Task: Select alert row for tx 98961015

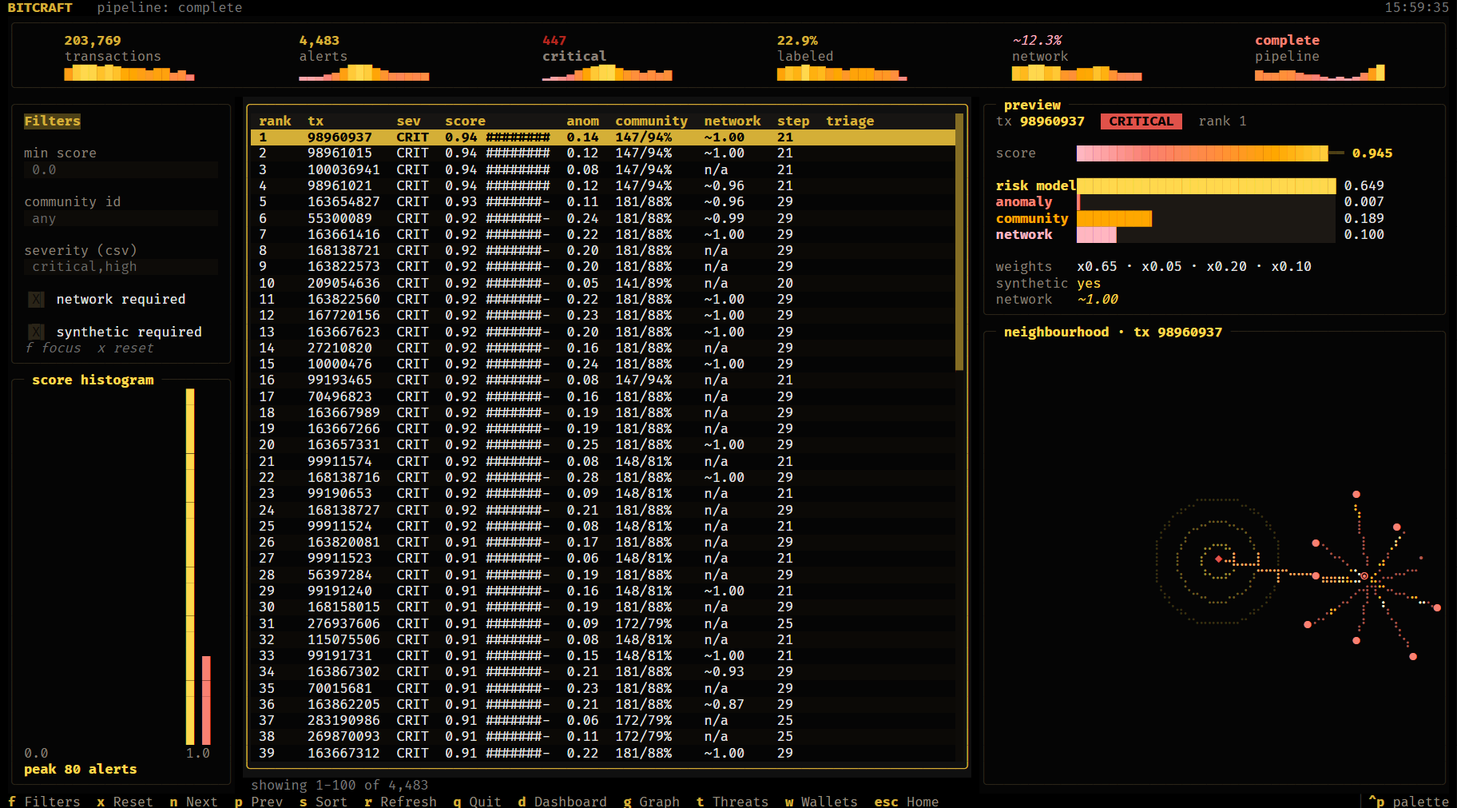Action: (603, 153)
